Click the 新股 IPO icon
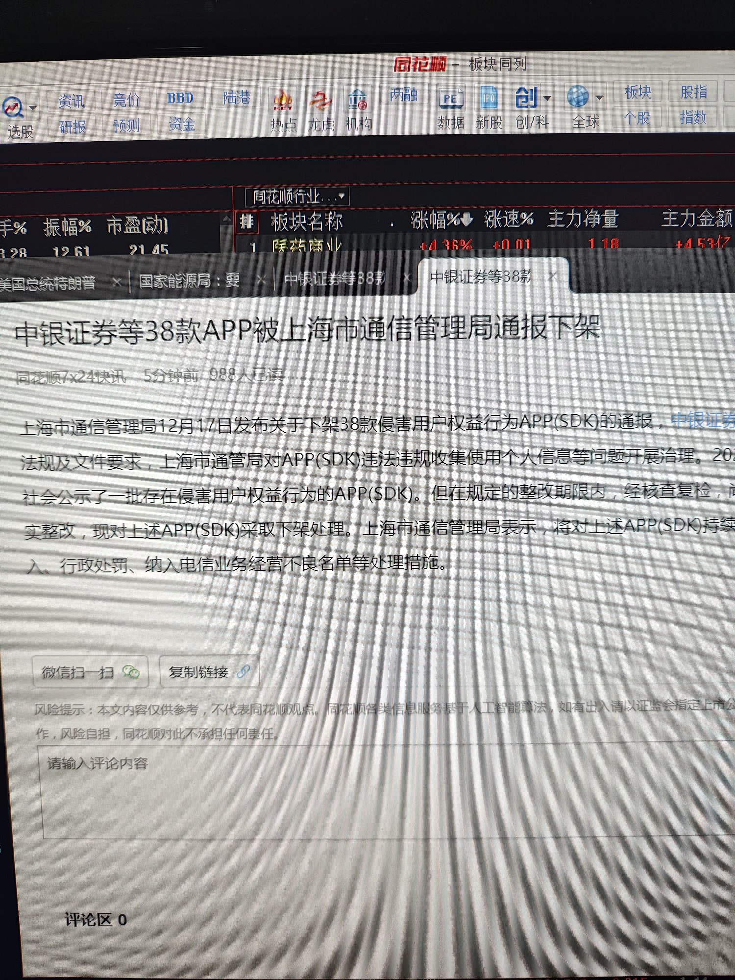The image size is (735, 980). pos(489,97)
